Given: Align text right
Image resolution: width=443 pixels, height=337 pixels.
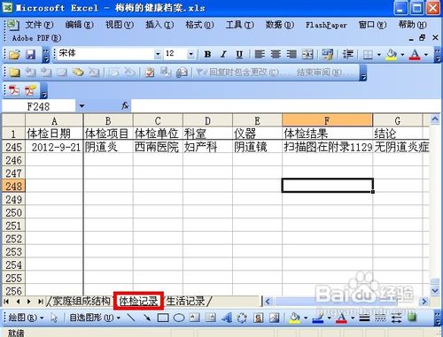Looking at the screenshot, I should point(291,54).
